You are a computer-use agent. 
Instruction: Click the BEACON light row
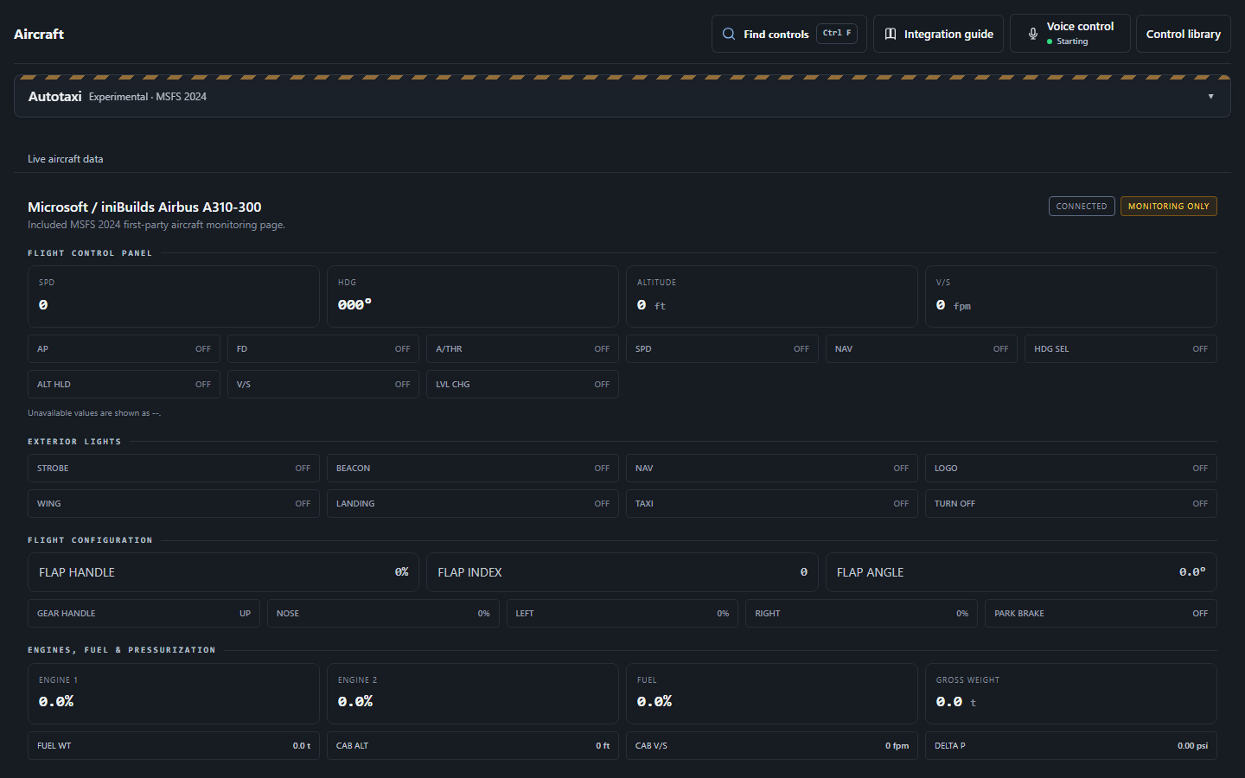(x=473, y=469)
